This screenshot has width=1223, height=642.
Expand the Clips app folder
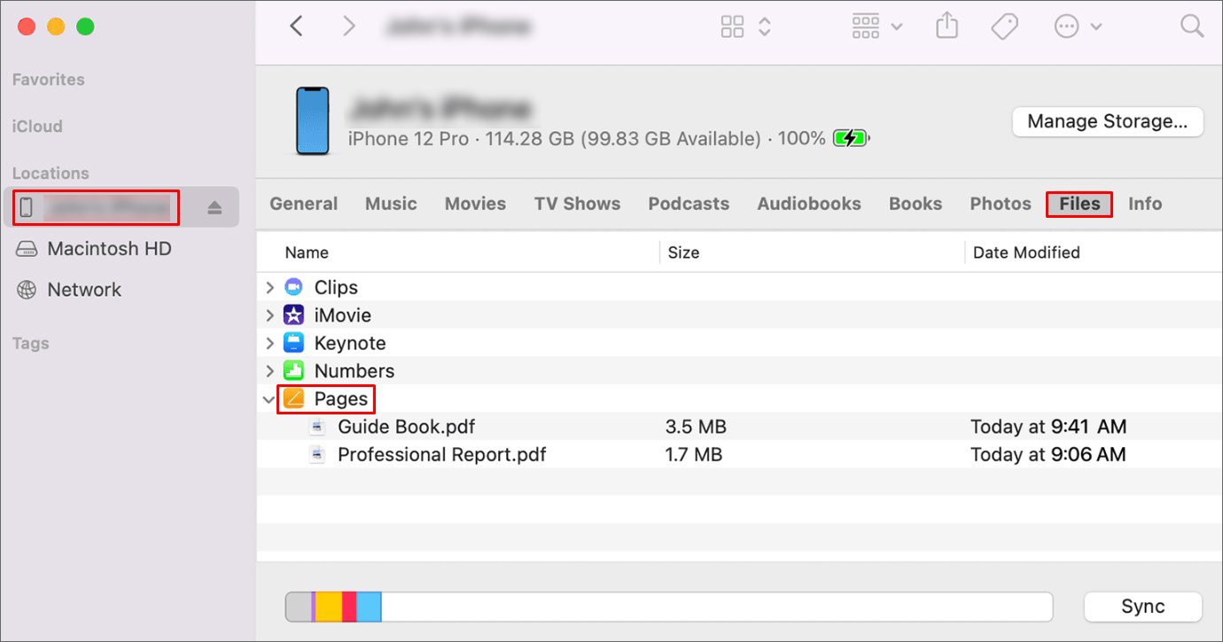(x=270, y=288)
